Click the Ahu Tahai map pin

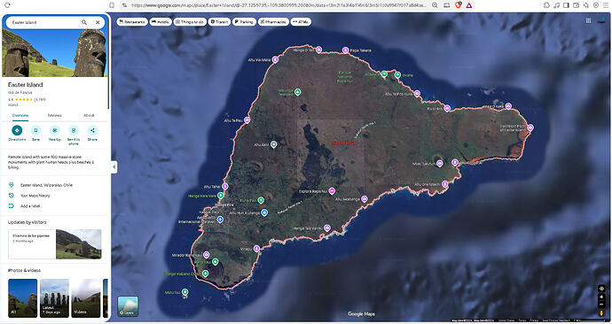[x=224, y=187]
